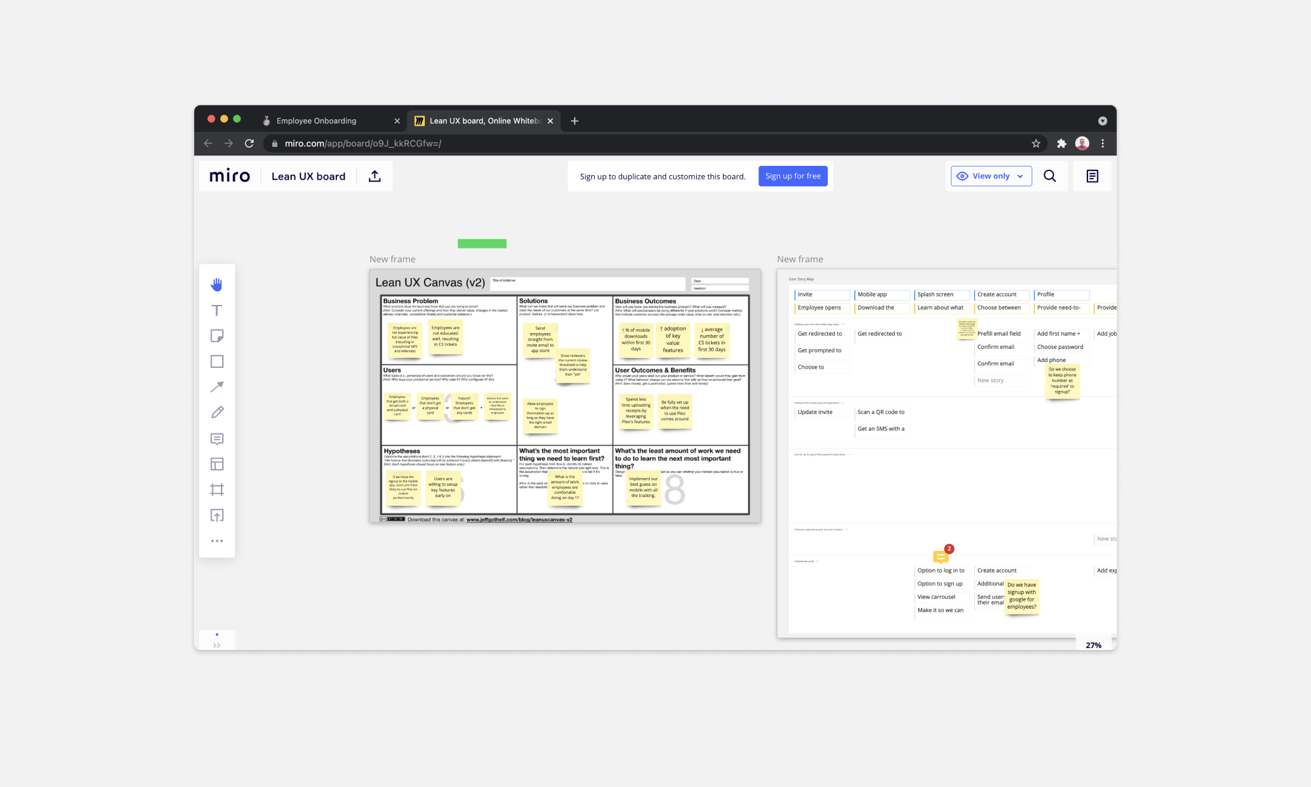Select the arrow connector tool
Viewport: 1311px width, 787px height.
pyautogui.click(x=216, y=386)
